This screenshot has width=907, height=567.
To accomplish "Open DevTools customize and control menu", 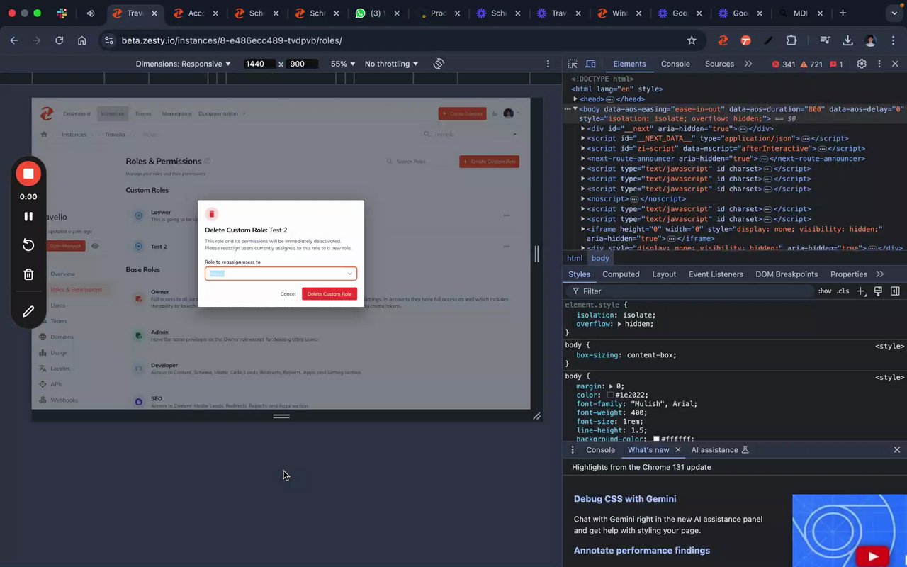I will 879,64.
